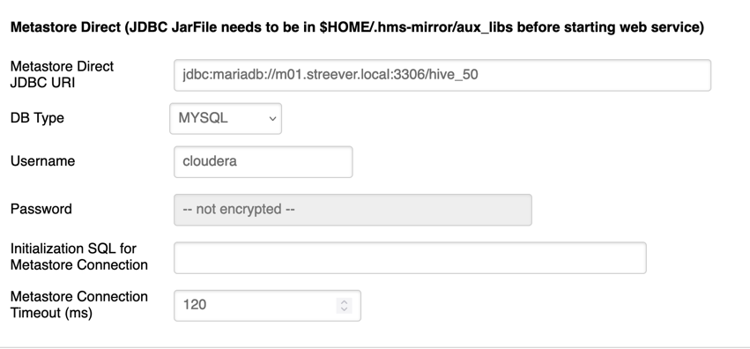Click the "Metastore Direct JDBC URI" label
The width and height of the screenshot is (750, 349).
63,74
